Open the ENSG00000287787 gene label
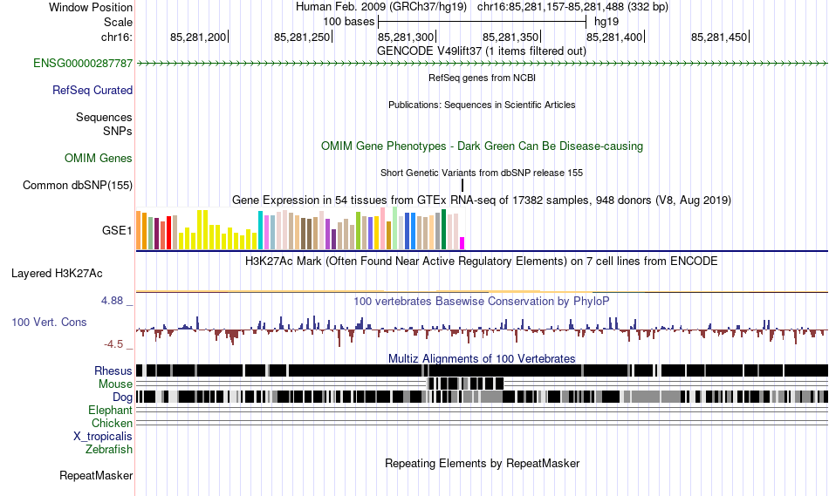The width and height of the screenshot is (829, 496). 83,64
